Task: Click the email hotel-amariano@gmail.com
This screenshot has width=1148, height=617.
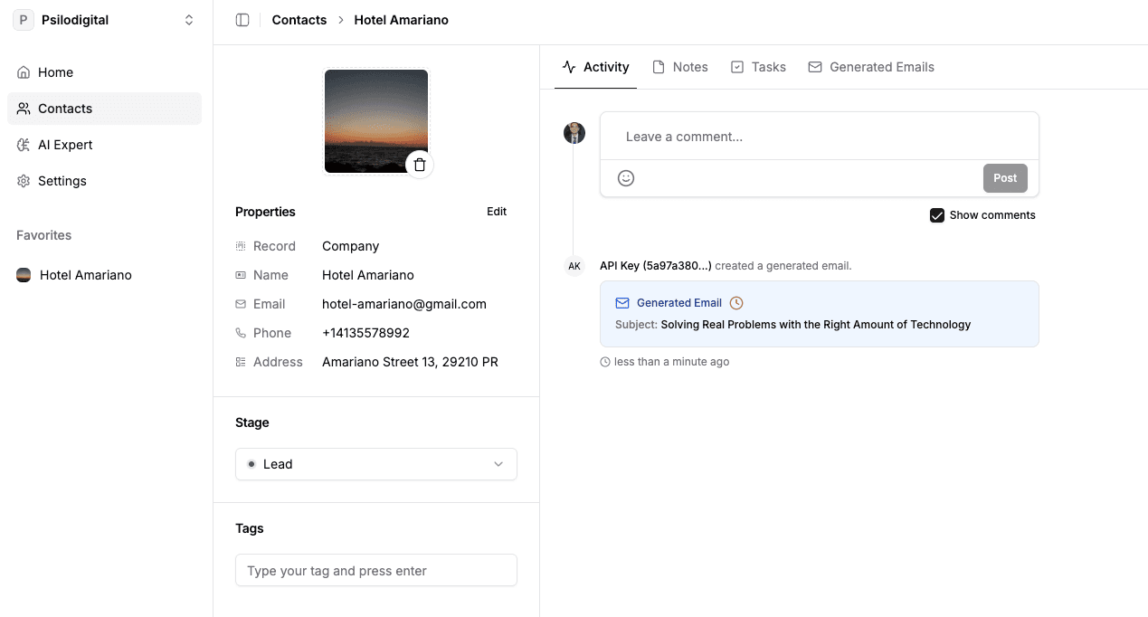Action: [x=404, y=304]
